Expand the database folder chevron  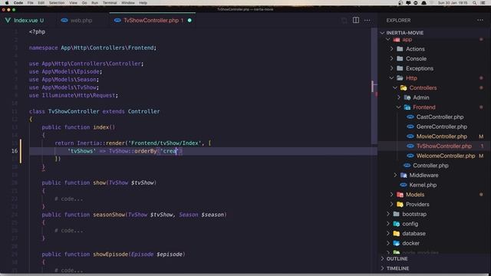click(x=388, y=233)
